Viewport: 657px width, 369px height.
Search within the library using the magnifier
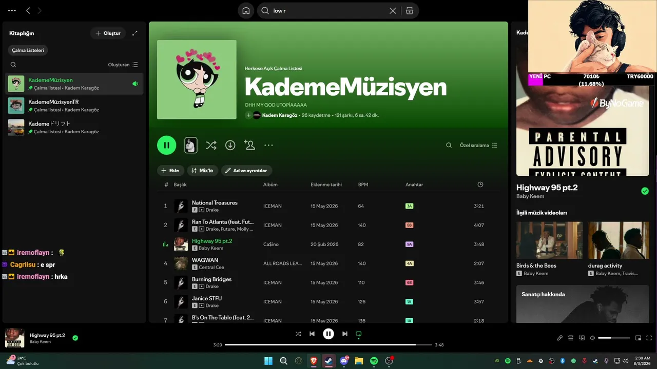13,65
